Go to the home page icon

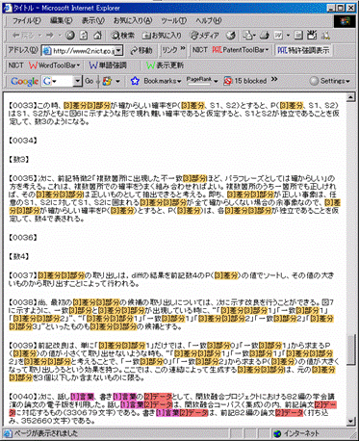point(98,36)
